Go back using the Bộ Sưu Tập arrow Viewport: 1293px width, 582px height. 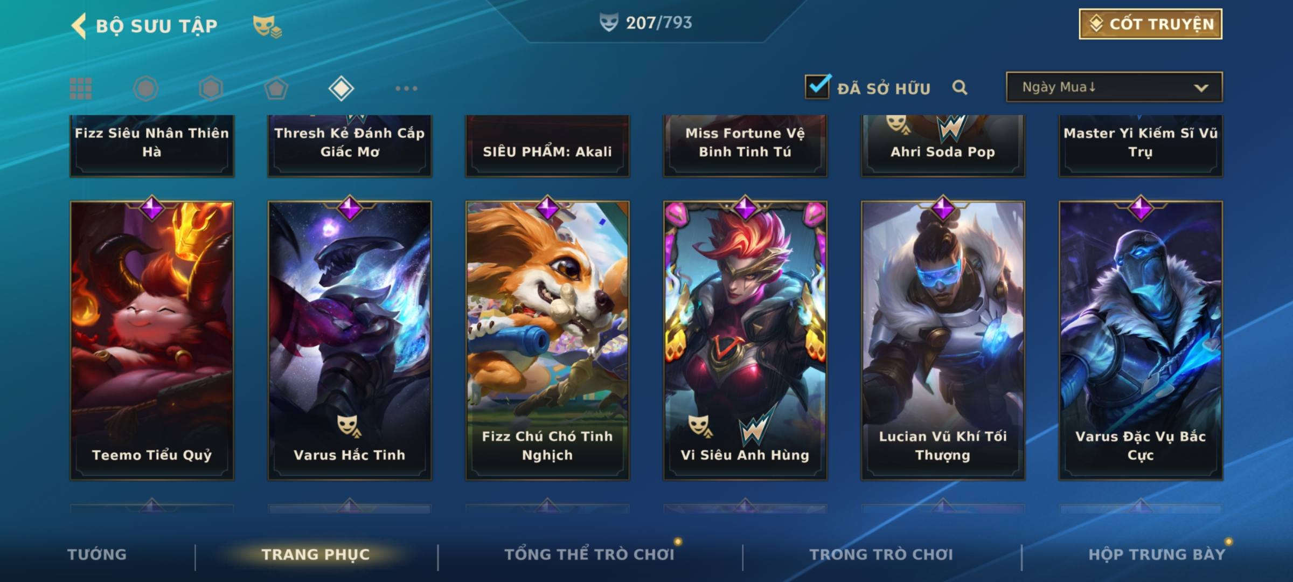coord(79,26)
